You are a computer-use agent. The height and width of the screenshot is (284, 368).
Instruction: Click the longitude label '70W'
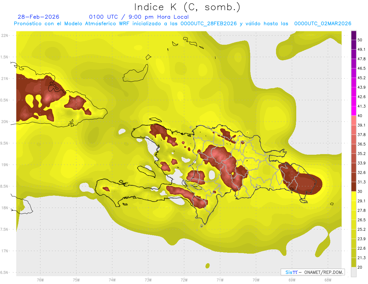pos(256,280)
